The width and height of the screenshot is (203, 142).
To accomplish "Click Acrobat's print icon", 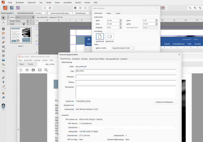I will coord(33,70).
